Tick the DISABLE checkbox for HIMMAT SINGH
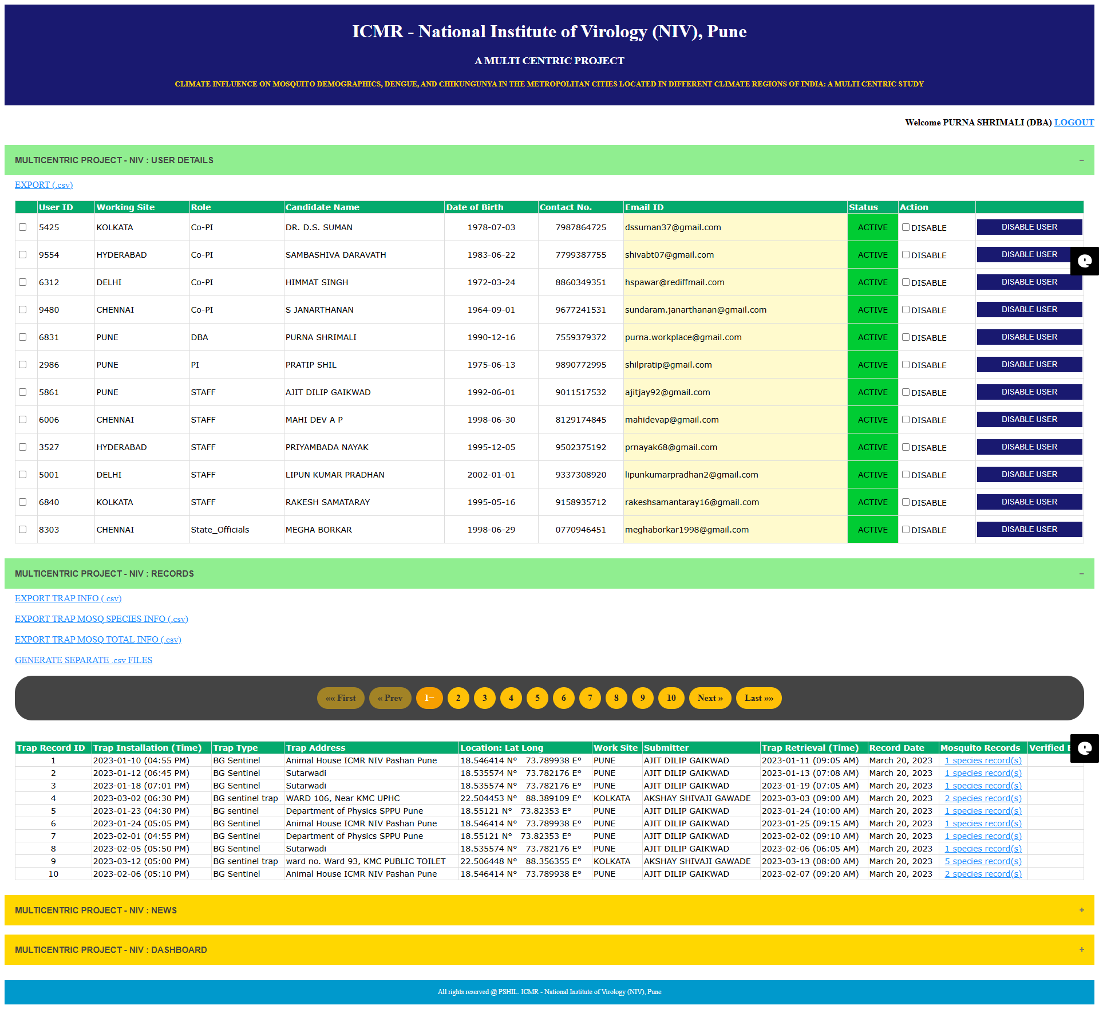The image size is (1099, 1009). (x=906, y=282)
